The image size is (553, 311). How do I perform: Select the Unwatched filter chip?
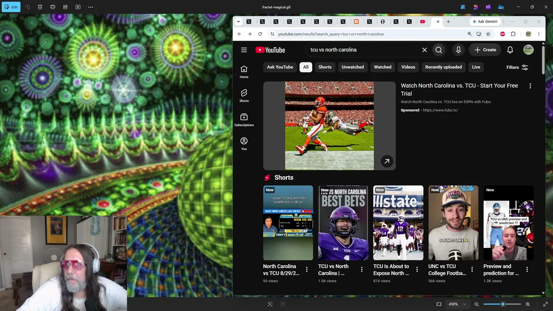click(x=353, y=67)
